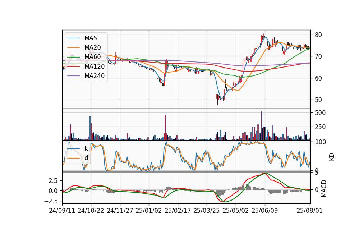Click the MA120 legend label
The image size is (345, 248).
coord(95,66)
